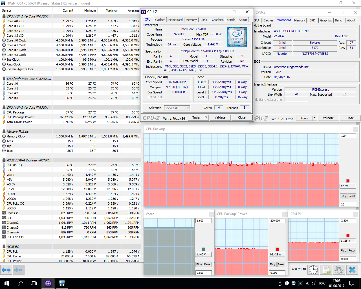Screen dimensions: 361x289
Task: Open the Tools dropdown arrow in front CPU-Z
Action: coord(206,117)
